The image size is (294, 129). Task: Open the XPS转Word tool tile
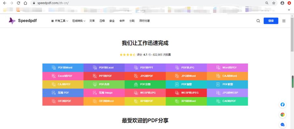186,101
